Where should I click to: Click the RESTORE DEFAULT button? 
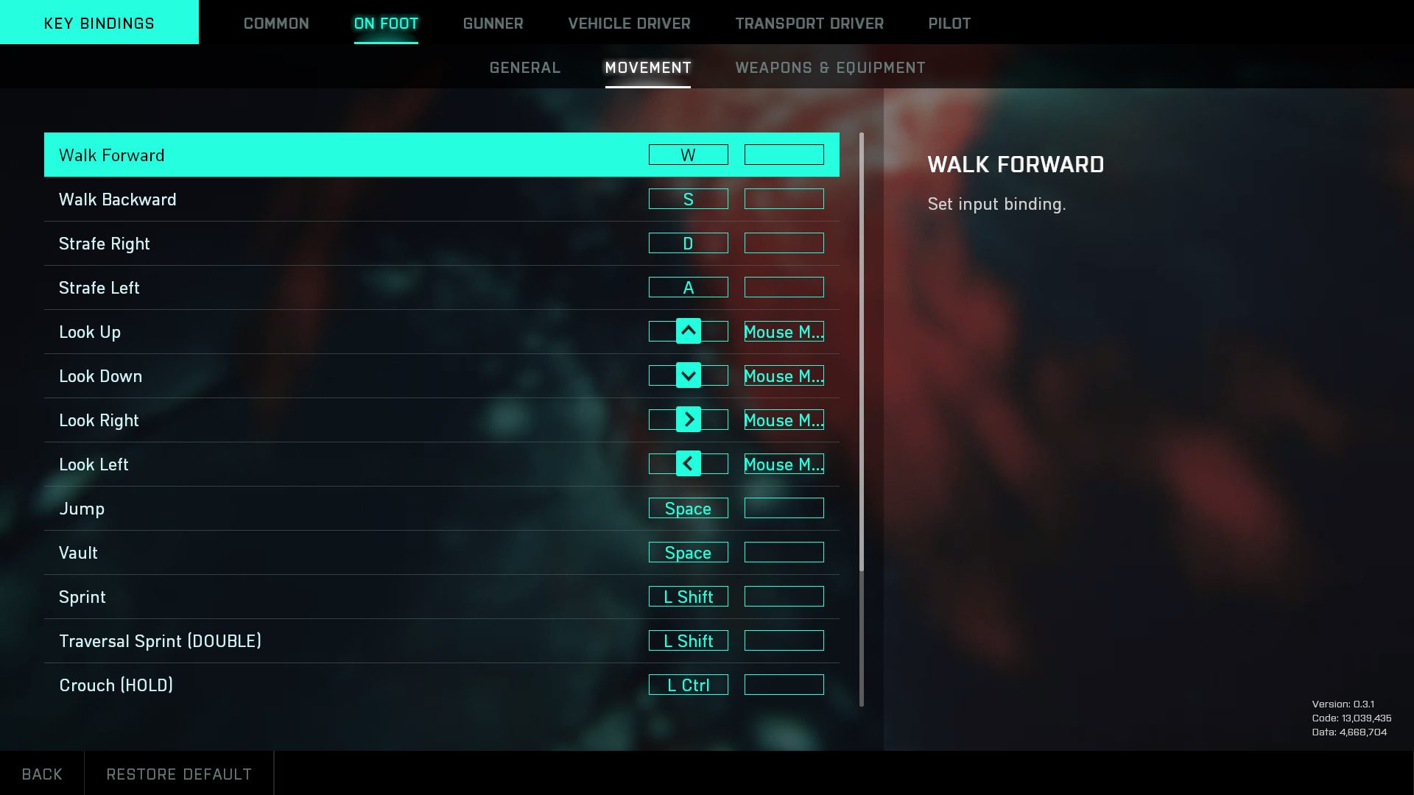coord(179,773)
